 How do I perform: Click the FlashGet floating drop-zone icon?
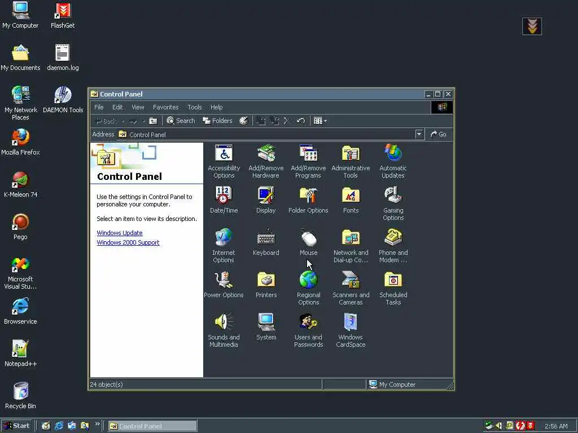(x=532, y=26)
